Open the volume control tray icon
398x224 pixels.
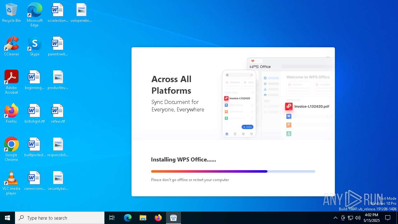(x=358, y=218)
